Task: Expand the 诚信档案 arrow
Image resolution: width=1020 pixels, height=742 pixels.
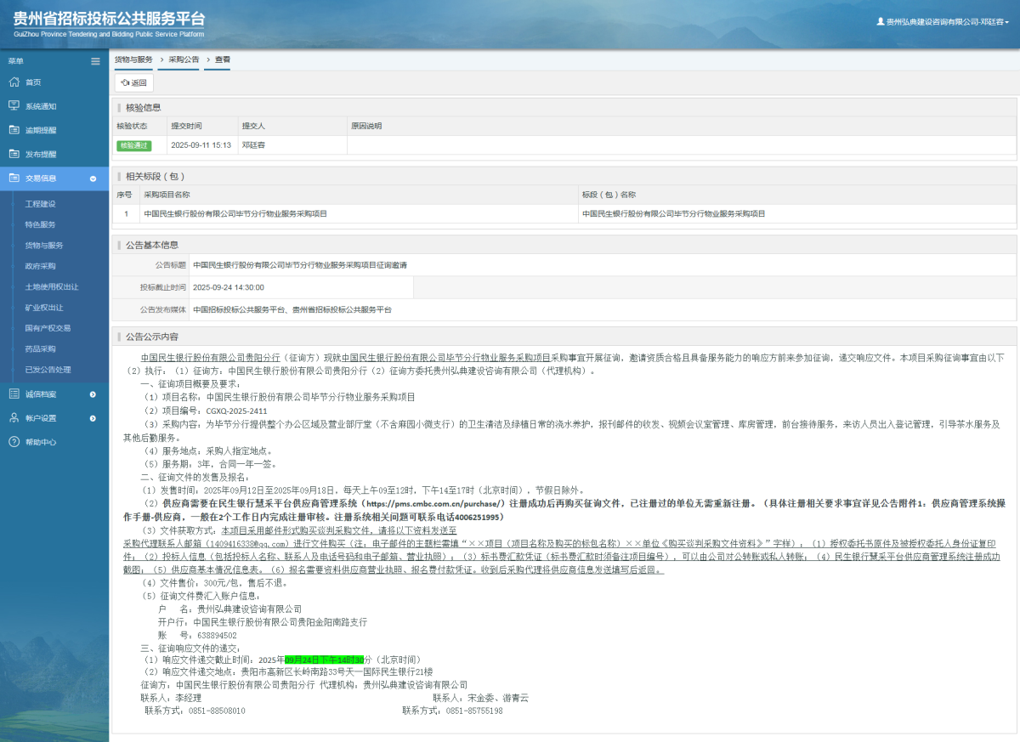Action: pyautogui.click(x=93, y=394)
